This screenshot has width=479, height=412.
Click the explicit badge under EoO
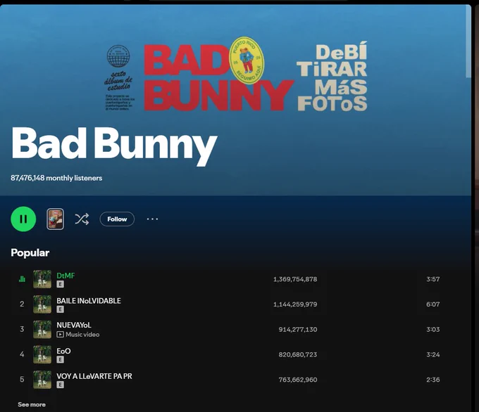pyautogui.click(x=60, y=359)
